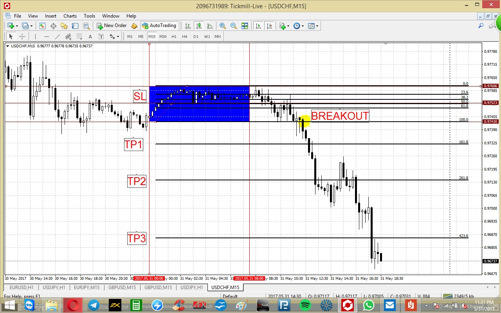This screenshot has height=313, width=501.
Task: Open the Charts menu
Action: click(70, 16)
